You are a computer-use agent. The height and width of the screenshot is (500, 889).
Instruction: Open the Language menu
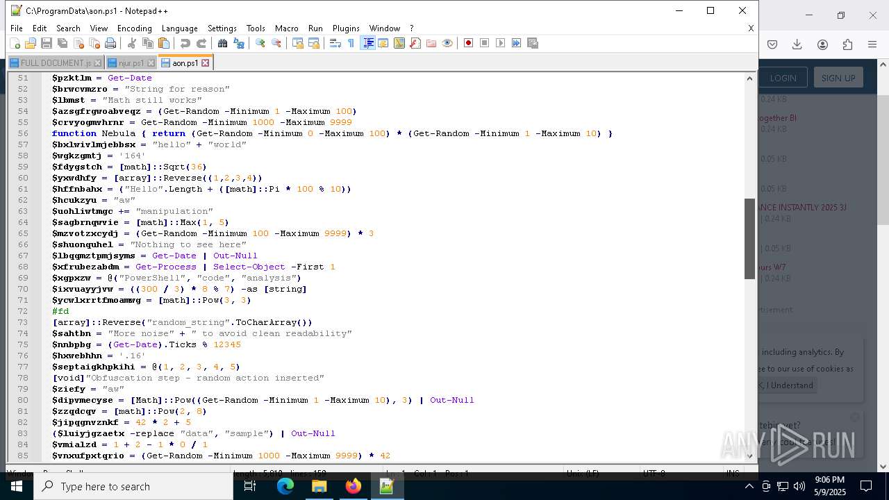[179, 28]
